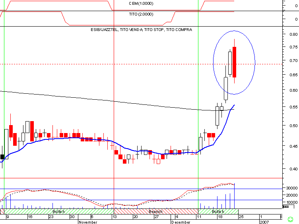Screen dimensions: 299x224
Task: Click the green smiley face icon
Action: pos(290,219)
